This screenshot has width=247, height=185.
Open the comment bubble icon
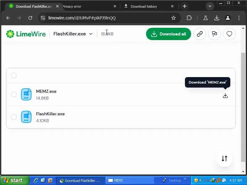point(229,34)
